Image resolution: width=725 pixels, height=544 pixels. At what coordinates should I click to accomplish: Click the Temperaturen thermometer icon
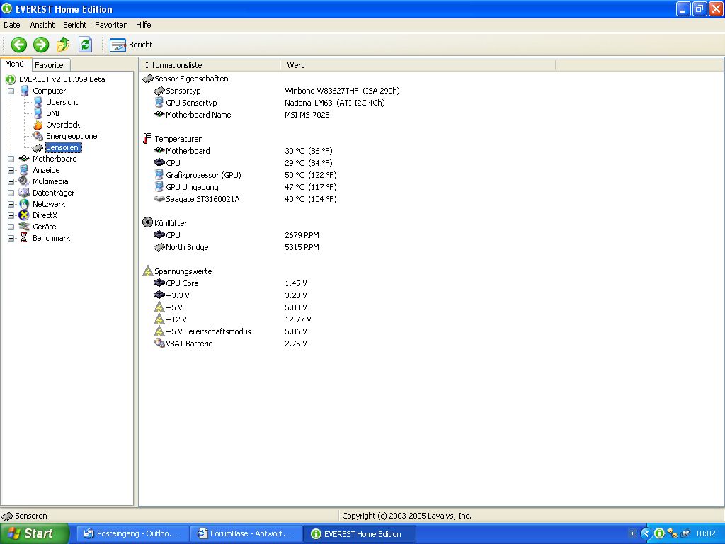(147, 139)
